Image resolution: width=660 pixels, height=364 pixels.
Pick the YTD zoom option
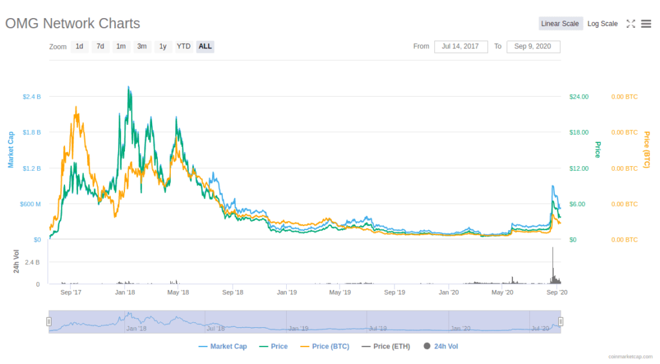click(x=184, y=46)
